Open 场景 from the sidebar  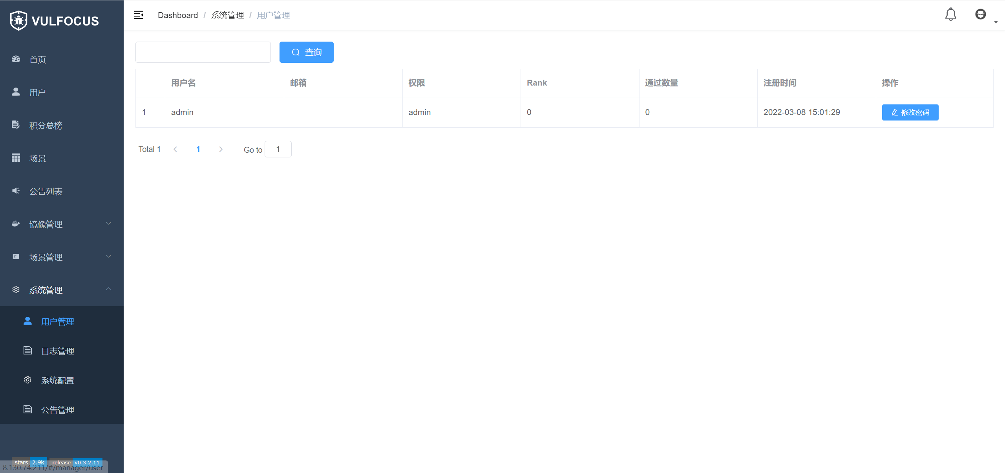tap(38, 159)
